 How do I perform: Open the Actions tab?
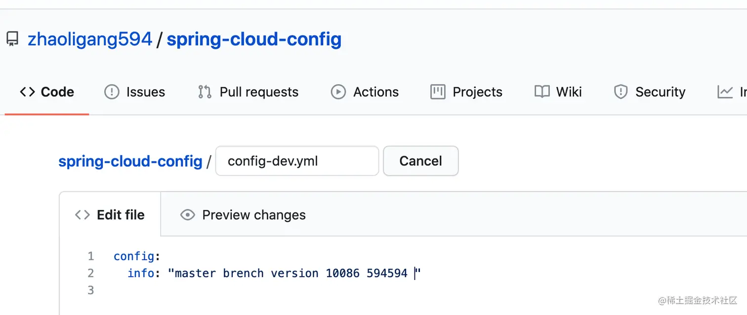(365, 92)
